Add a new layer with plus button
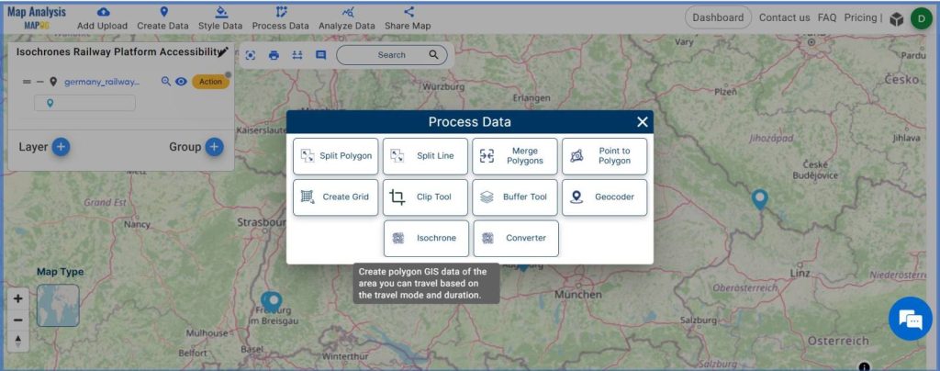 pos(60,147)
